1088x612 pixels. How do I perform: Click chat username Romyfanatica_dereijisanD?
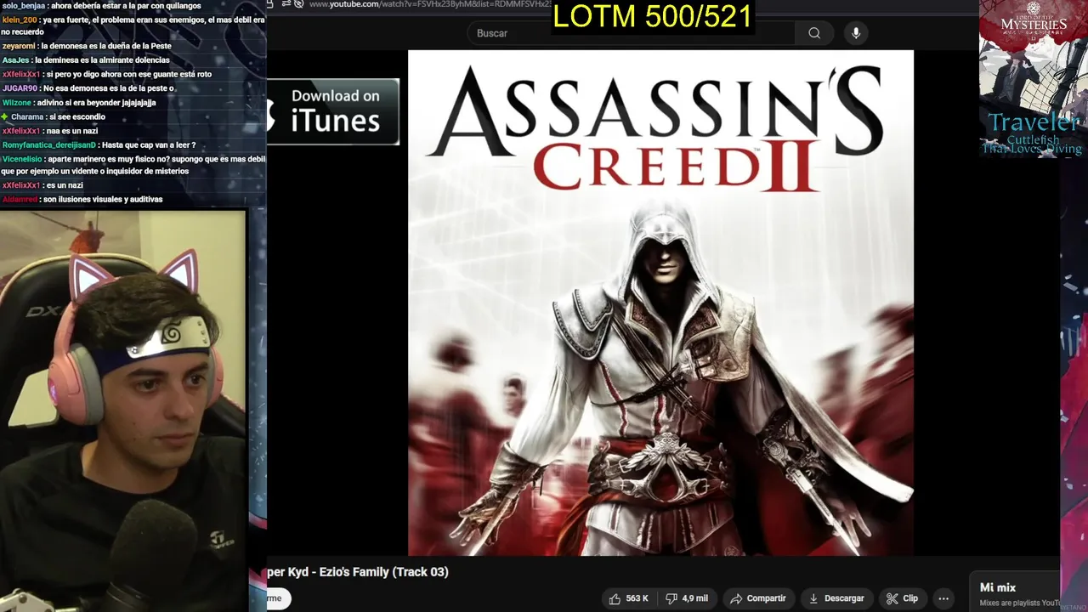tap(49, 145)
